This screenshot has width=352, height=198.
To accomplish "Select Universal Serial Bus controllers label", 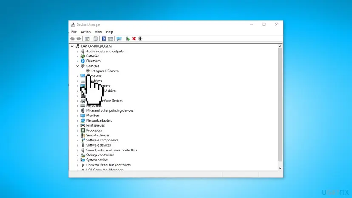I will click(108, 165).
